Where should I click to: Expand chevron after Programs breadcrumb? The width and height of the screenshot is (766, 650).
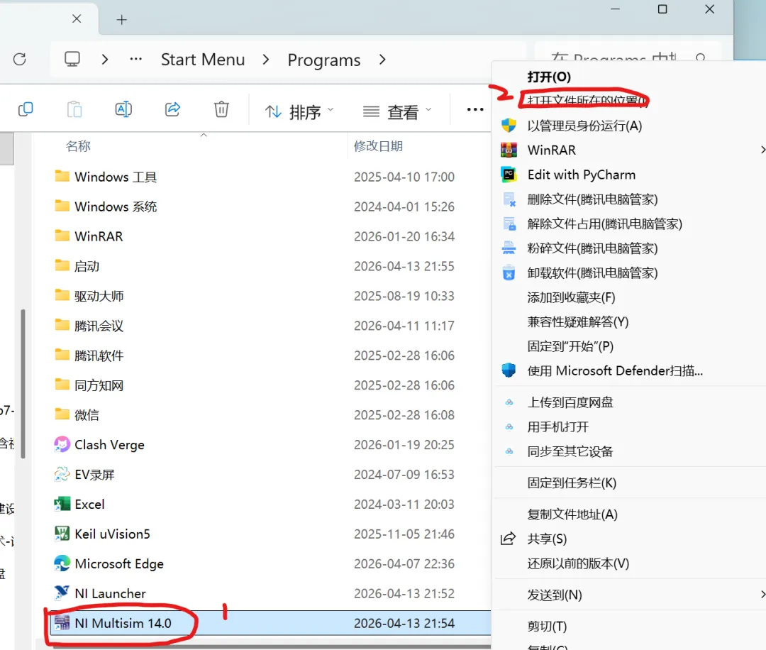pos(382,60)
